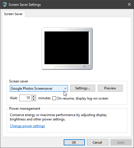Decrease wait time with down arrow
Viewport: 134px width, 148px height.
(x=34, y=100)
